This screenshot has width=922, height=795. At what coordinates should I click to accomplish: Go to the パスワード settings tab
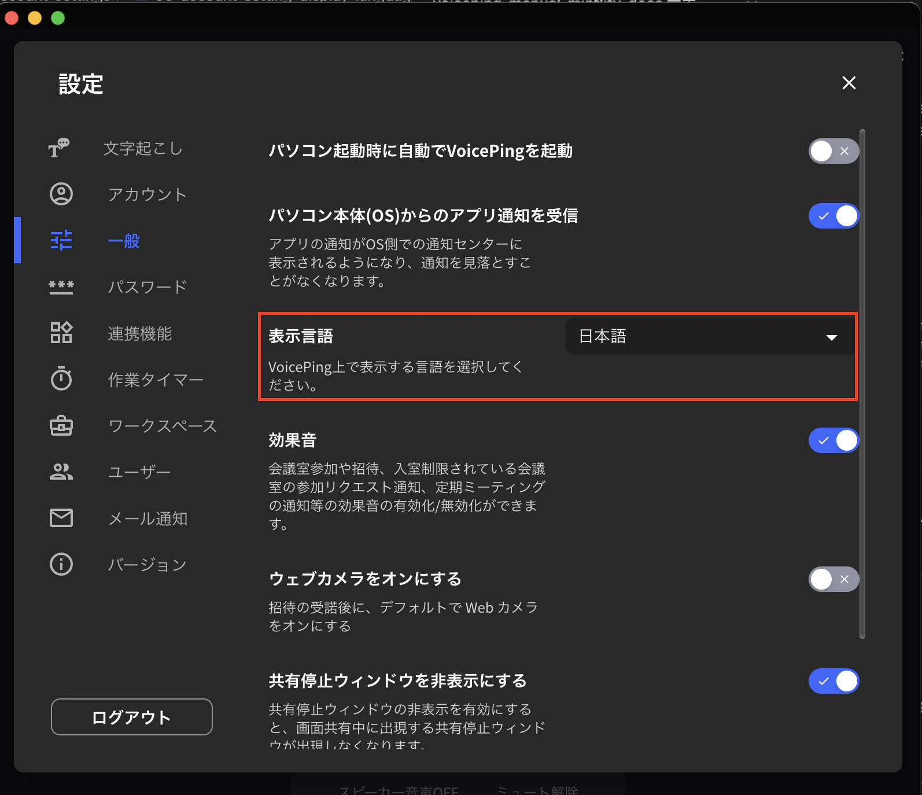147,287
